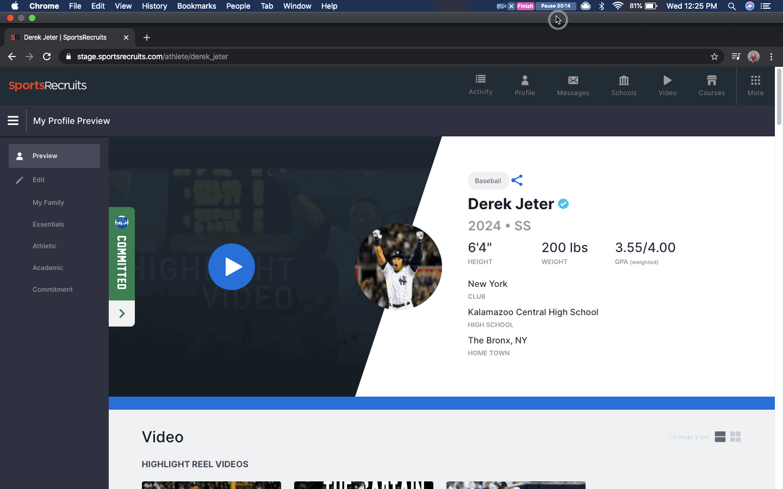Play the highlight video

click(x=232, y=267)
